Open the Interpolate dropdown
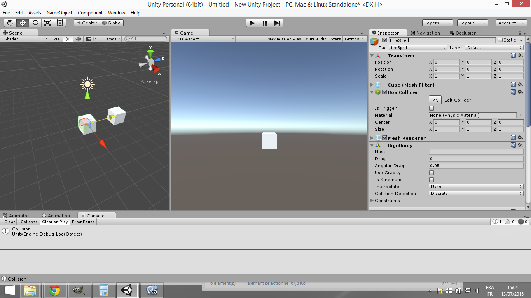 476,187
